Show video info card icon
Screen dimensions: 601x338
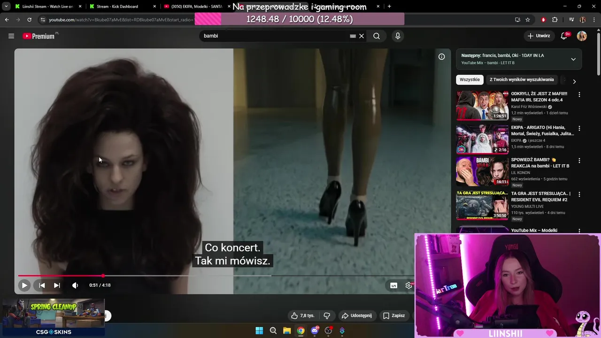(441, 56)
